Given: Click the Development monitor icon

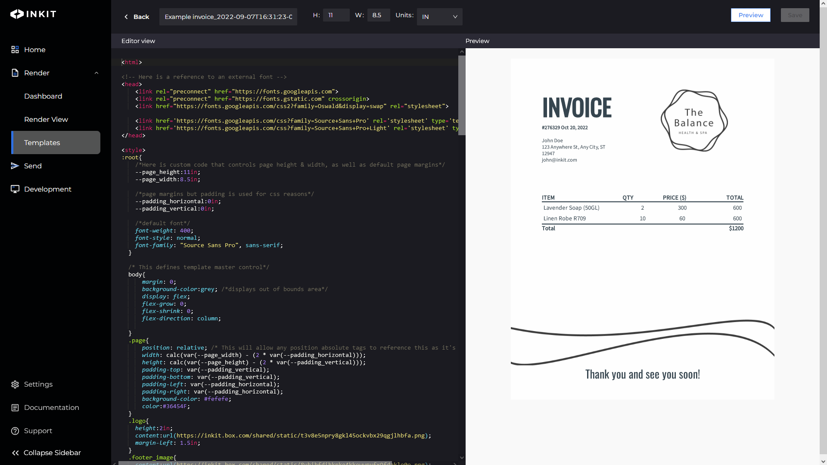Looking at the screenshot, I should [x=15, y=189].
